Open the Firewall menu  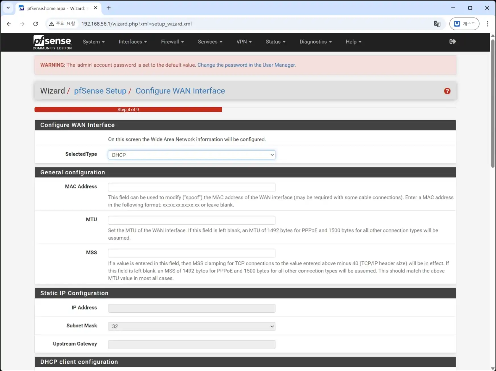pos(172,42)
